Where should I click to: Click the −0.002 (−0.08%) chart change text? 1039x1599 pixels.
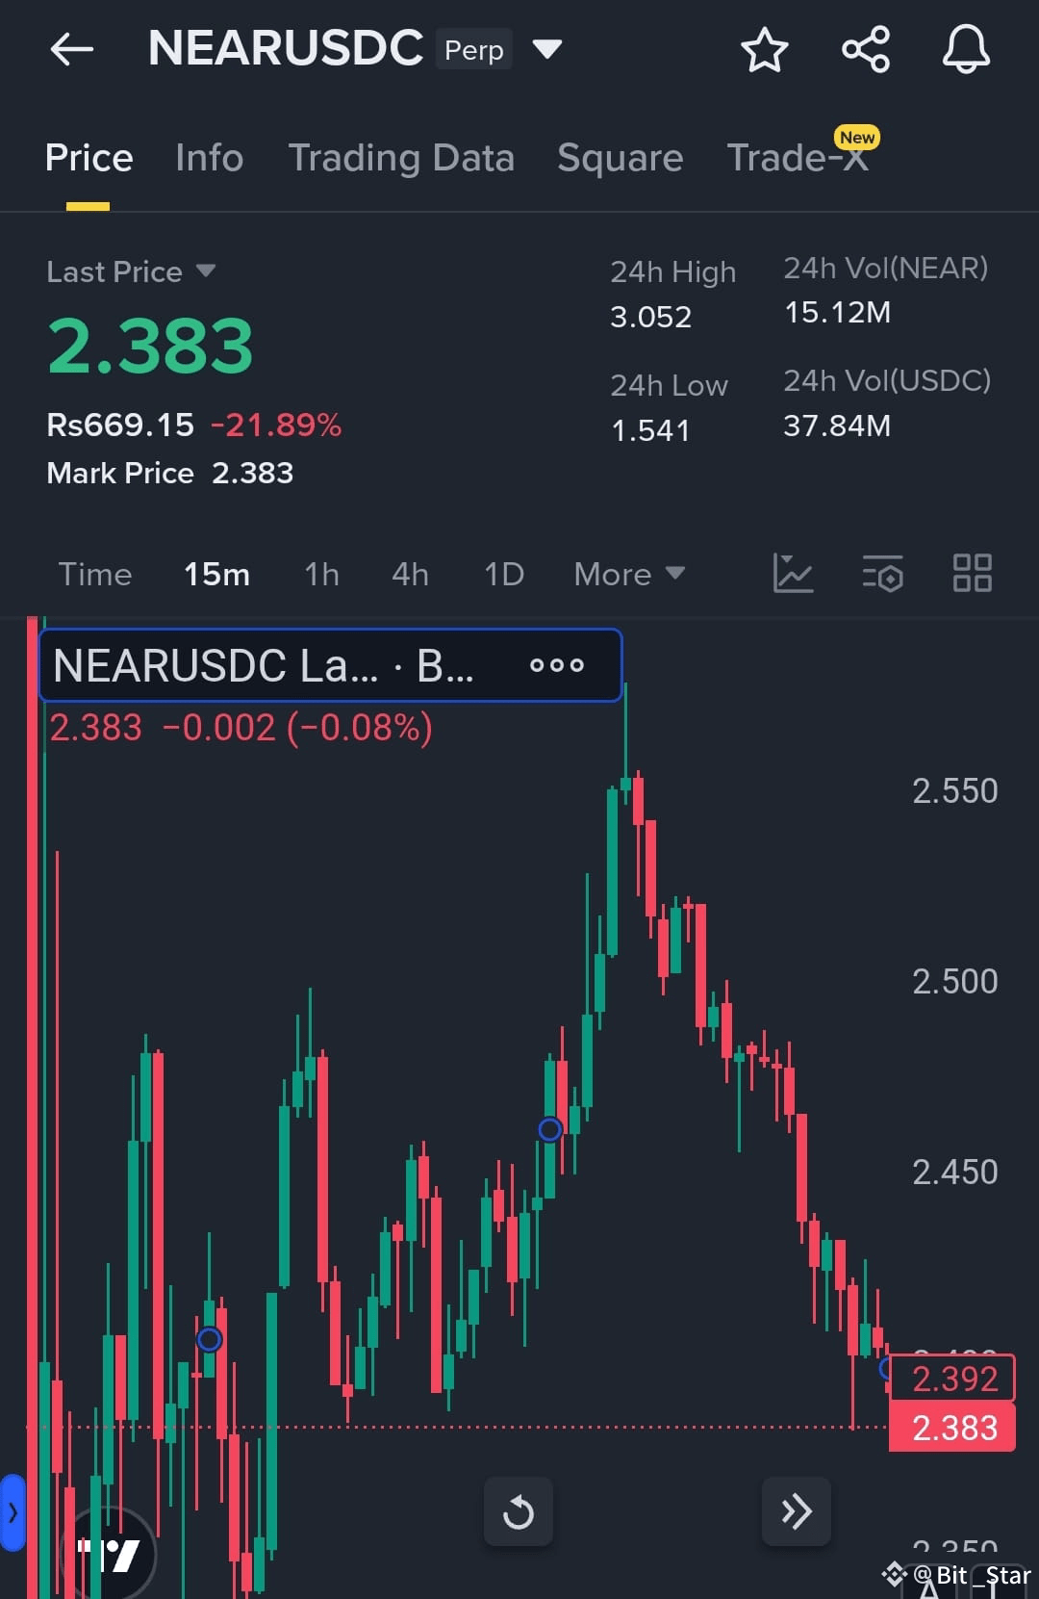click(297, 728)
